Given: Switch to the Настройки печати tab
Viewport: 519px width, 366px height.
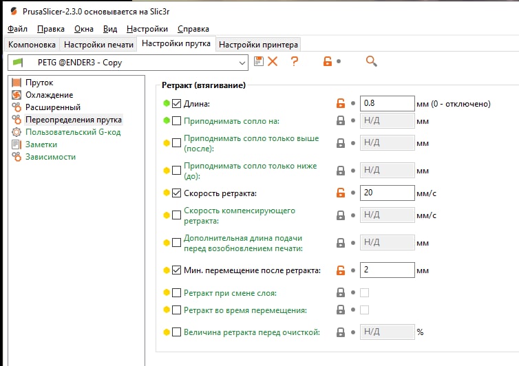Looking at the screenshot, I should 98,44.
